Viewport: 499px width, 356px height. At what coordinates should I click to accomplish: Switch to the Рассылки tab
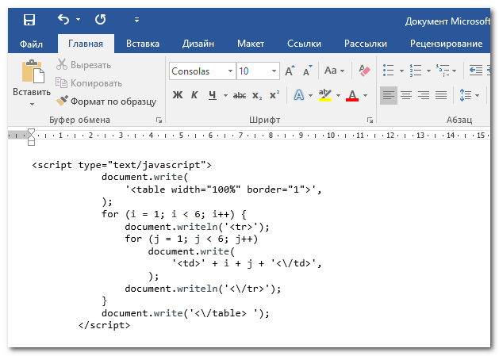[x=366, y=44]
